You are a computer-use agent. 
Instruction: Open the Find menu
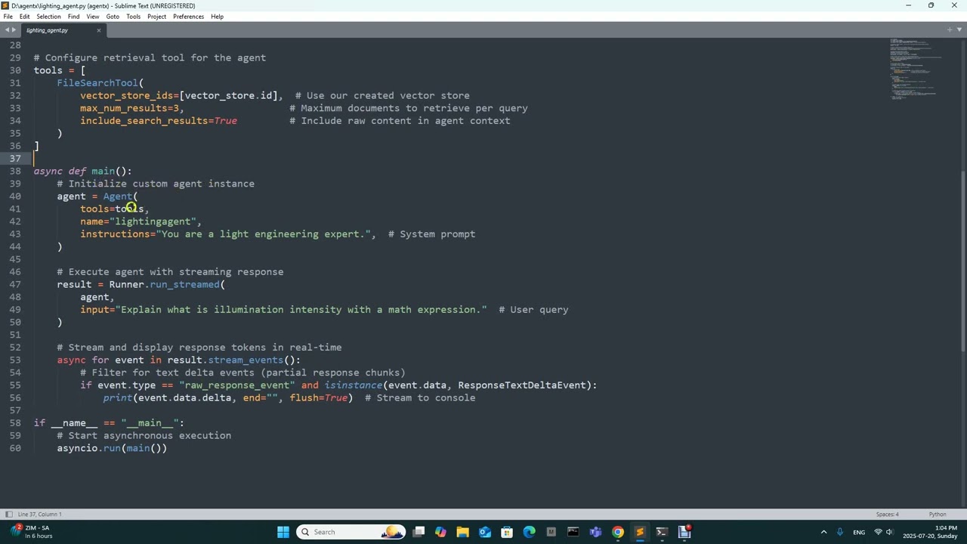pyautogui.click(x=73, y=17)
